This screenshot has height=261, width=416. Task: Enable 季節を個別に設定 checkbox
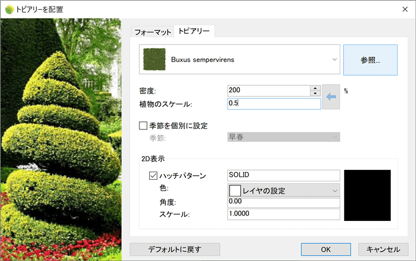[143, 125]
